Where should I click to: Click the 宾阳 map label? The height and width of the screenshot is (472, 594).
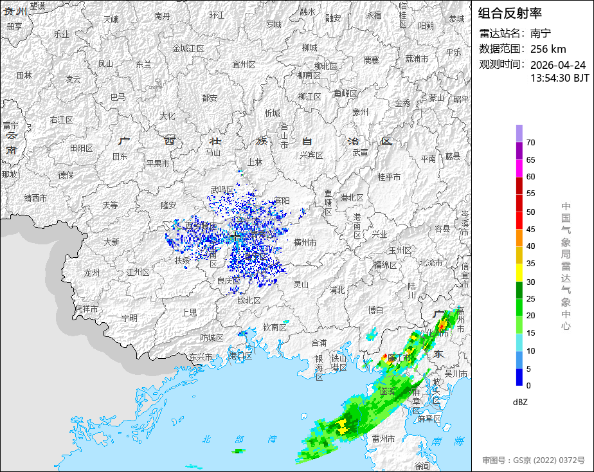pyautogui.click(x=283, y=201)
